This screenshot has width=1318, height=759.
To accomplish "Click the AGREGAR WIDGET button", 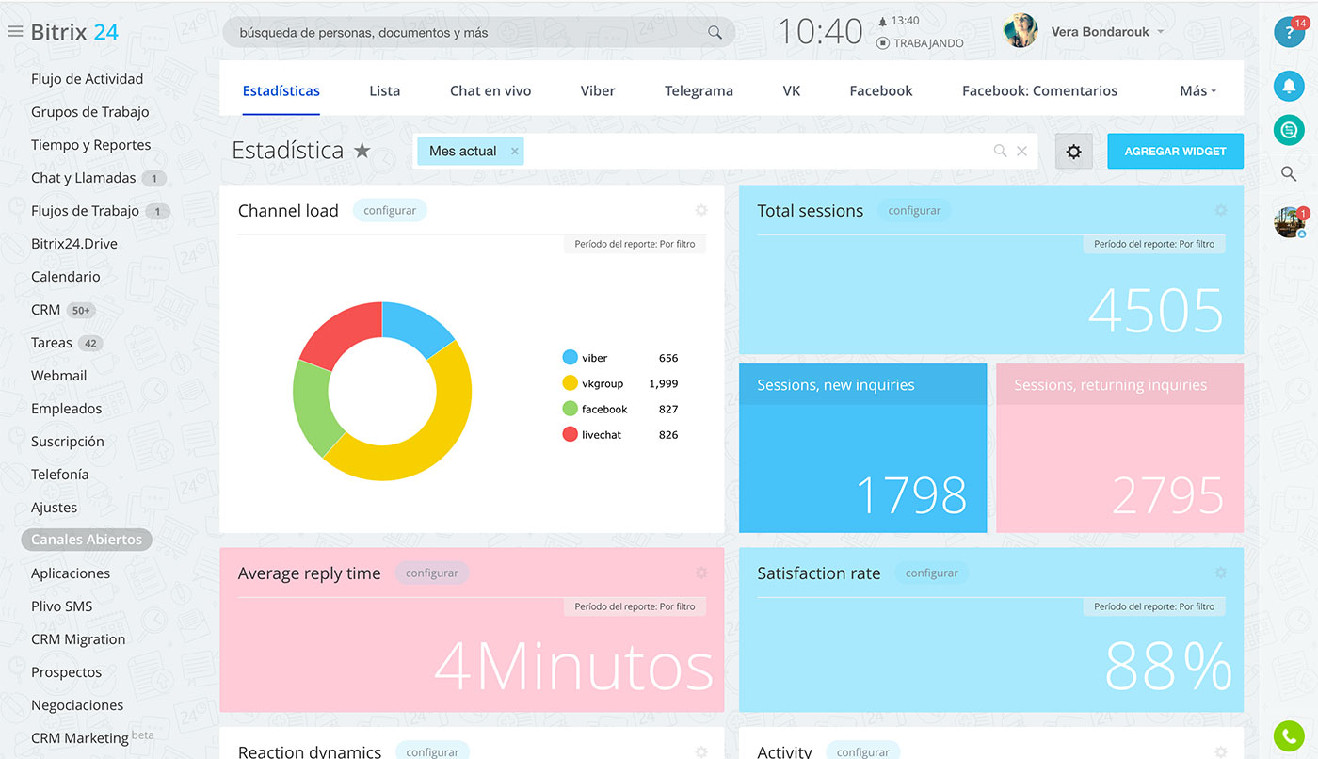I will [x=1175, y=152].
